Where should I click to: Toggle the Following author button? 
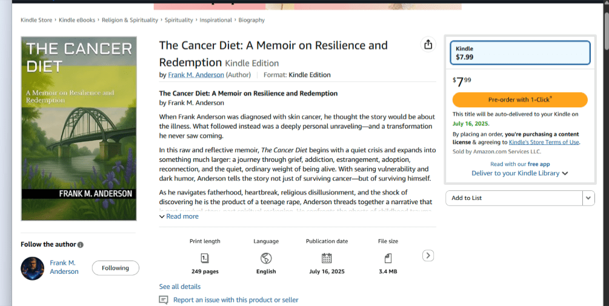pos(115,268)
